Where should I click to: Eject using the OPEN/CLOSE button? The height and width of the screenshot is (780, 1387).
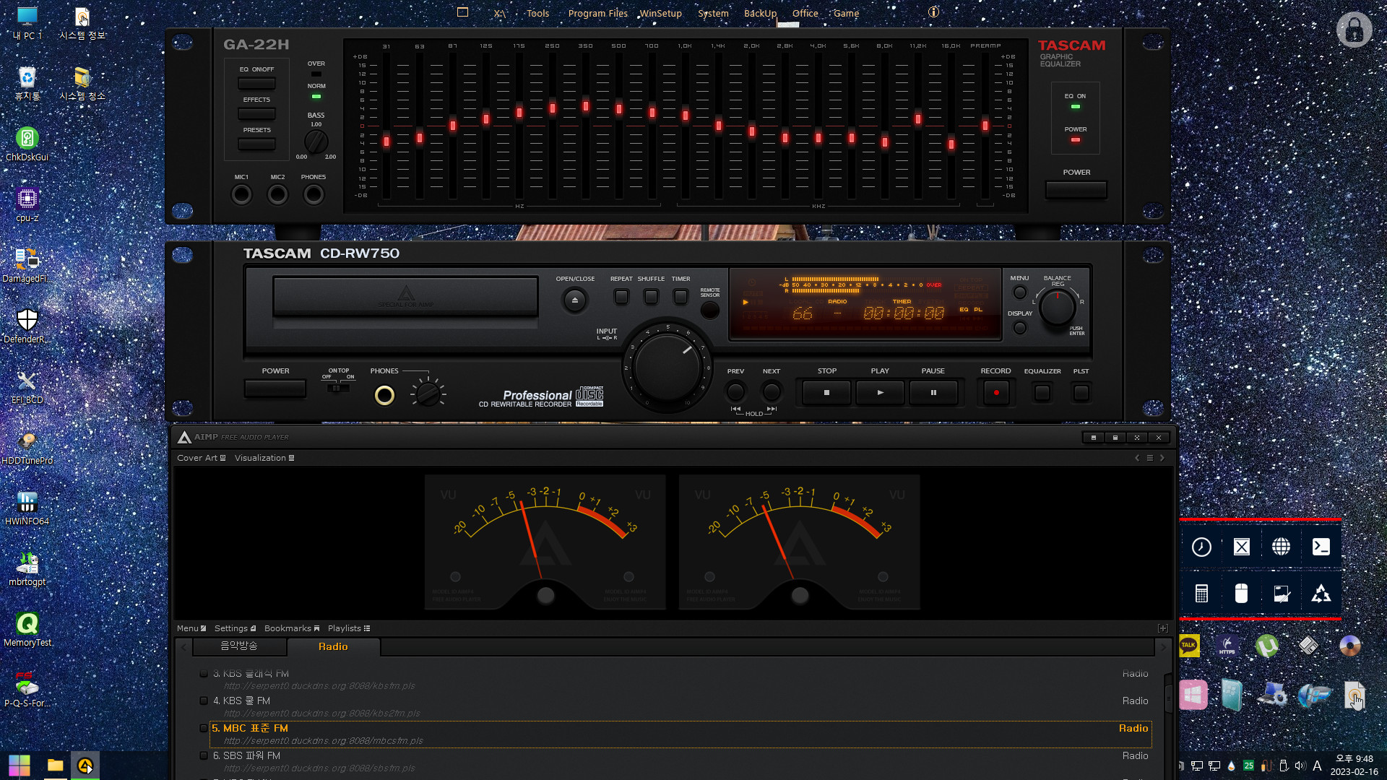coord(575,300)
